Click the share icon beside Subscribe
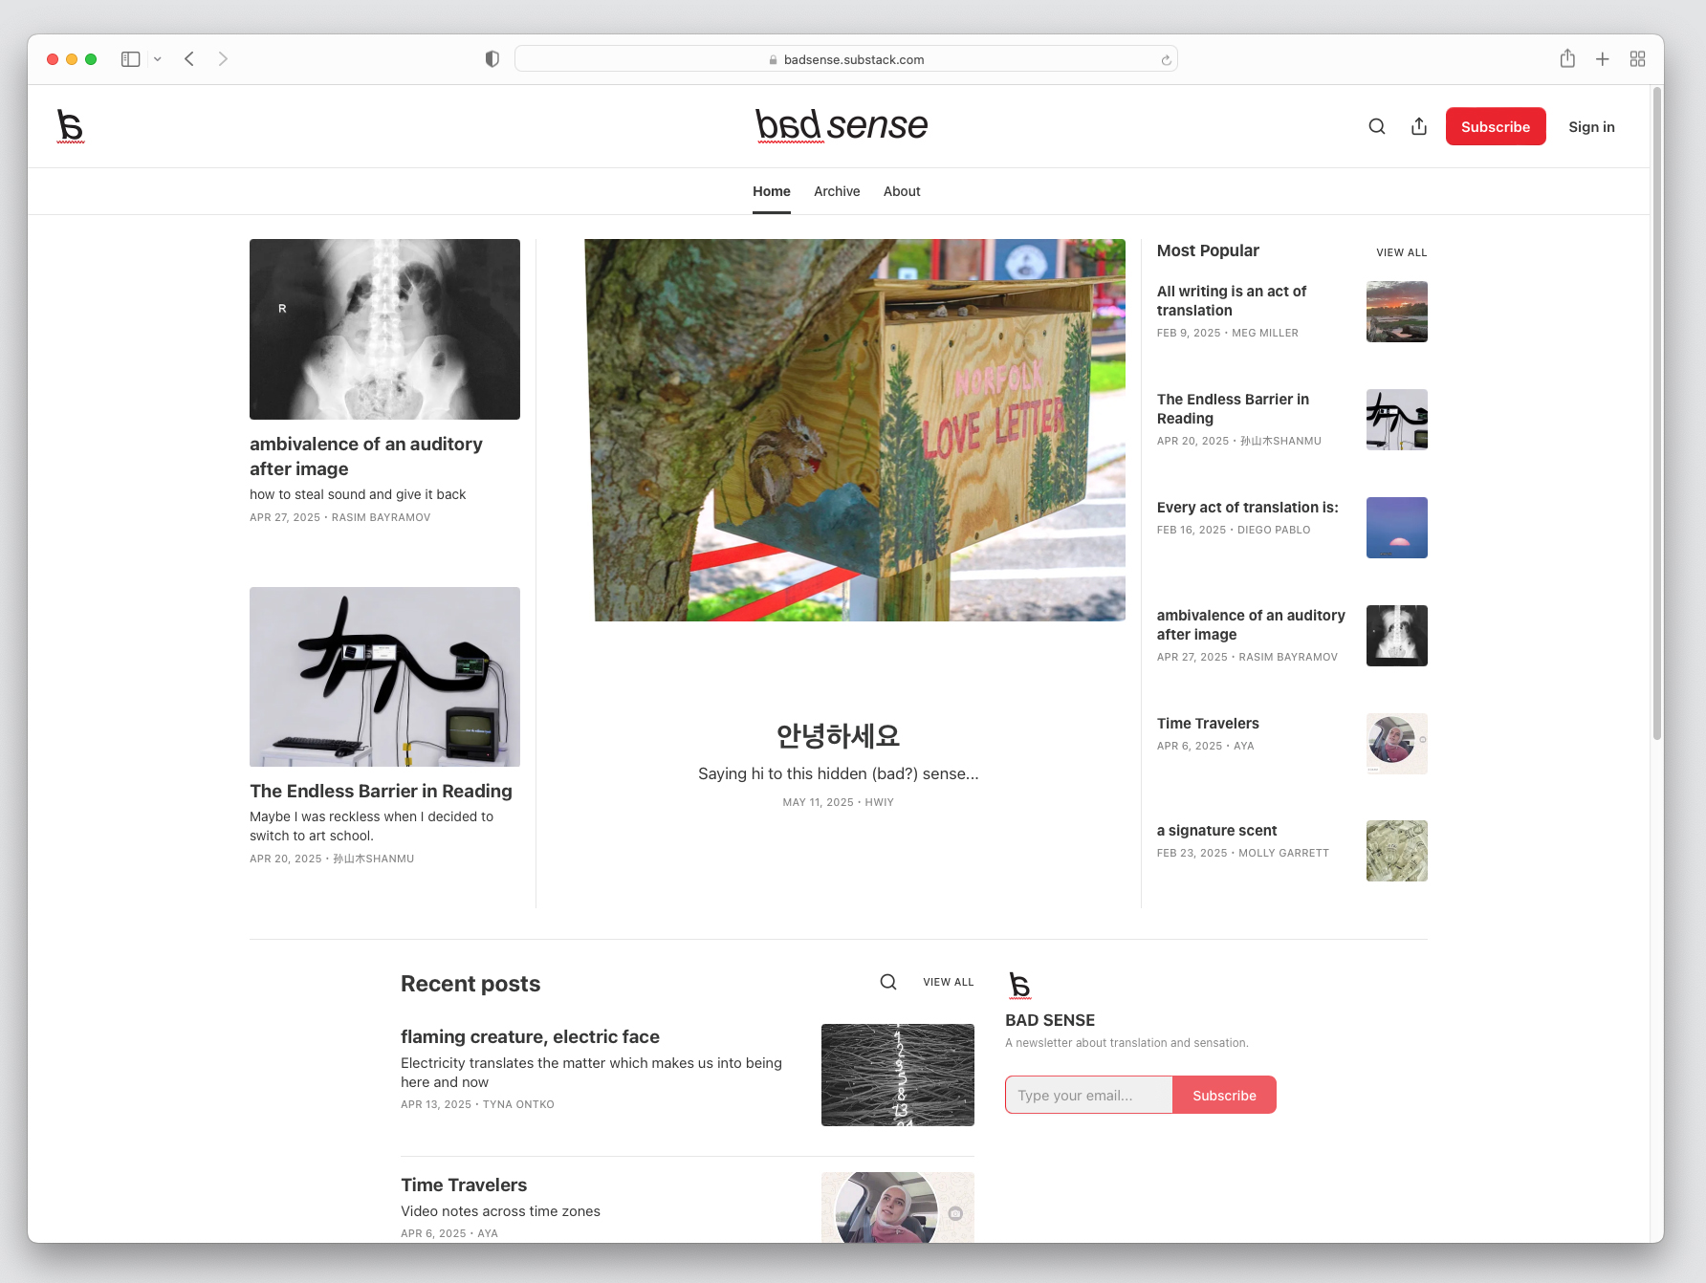This screenshot has height=1283, width=1706. coord(1419,126)
